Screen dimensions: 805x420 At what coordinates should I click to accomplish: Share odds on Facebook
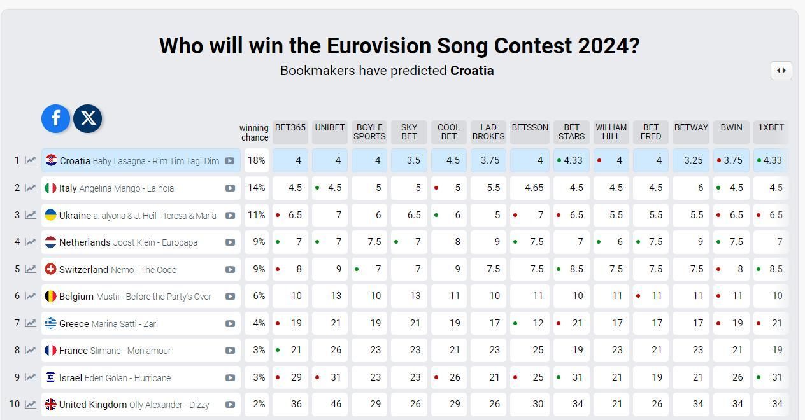56,118
